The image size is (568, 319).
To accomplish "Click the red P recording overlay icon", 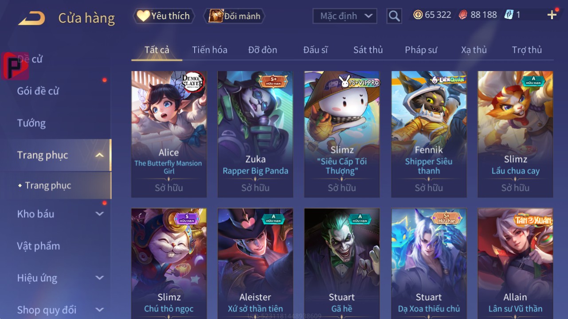I will [x=15, y=66].
